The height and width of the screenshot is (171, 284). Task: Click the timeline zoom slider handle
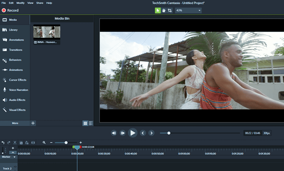coord(66,143)
